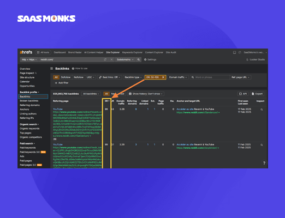
Task: Open How to use help
Action: click(80, 69)
